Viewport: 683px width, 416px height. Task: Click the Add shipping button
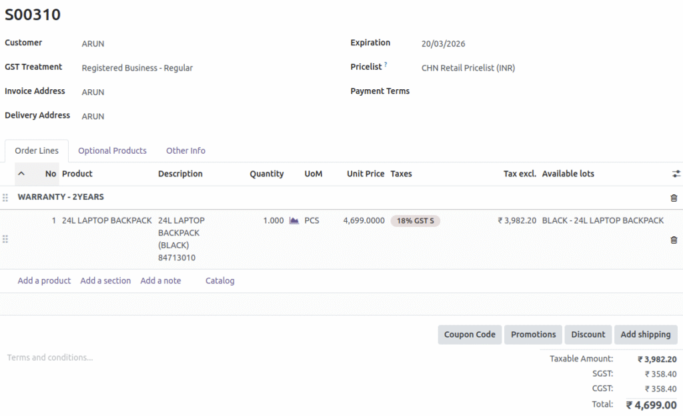[646, 334]
